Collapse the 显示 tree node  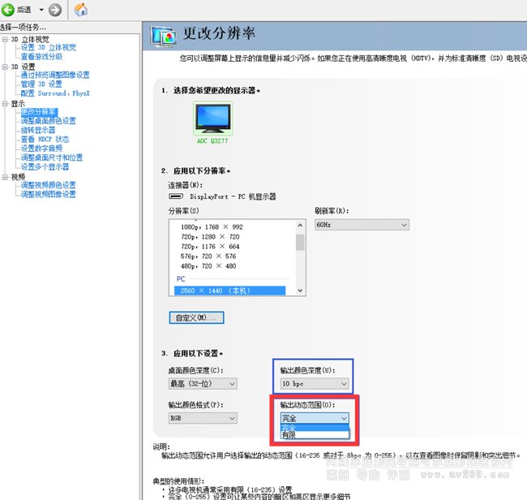pyautogui.click(x=5, y=104)
